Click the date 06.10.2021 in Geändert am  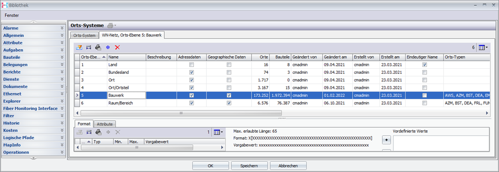tap(334, 103)
